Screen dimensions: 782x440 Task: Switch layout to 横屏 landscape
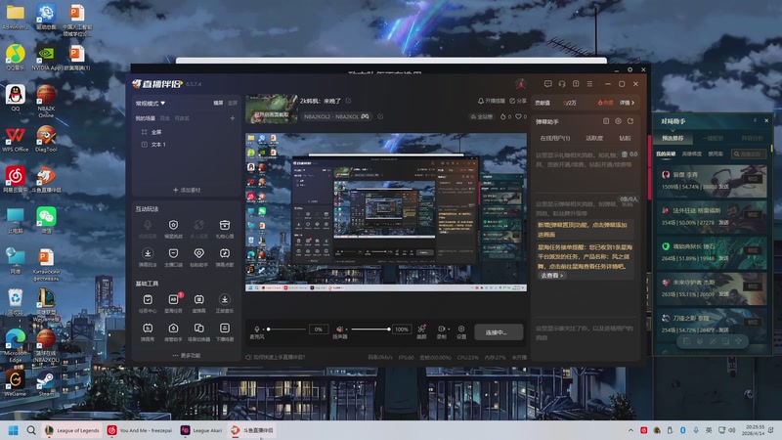pos(218,103)
